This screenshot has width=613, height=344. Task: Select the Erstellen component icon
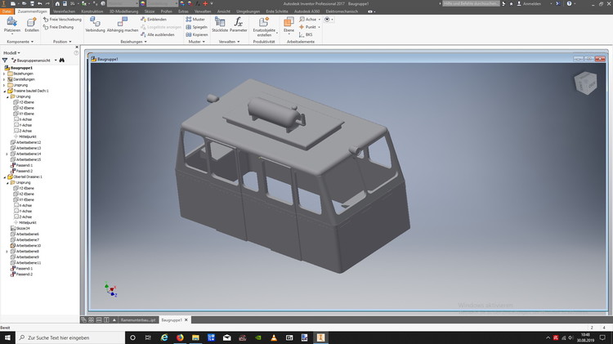(x=31, y=24)
